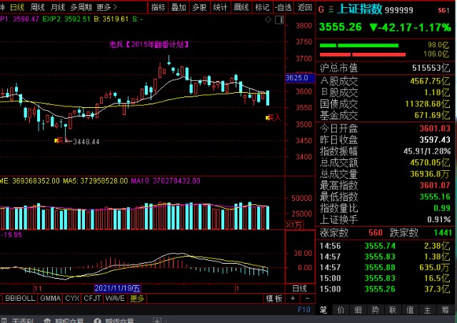Expand the 更多 periods dropdown at top
457x323 pixels.
(x=106, y=7)
